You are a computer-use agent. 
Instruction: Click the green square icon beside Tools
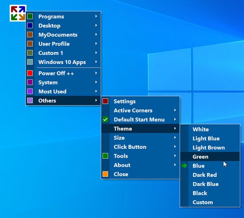(105, 156)
